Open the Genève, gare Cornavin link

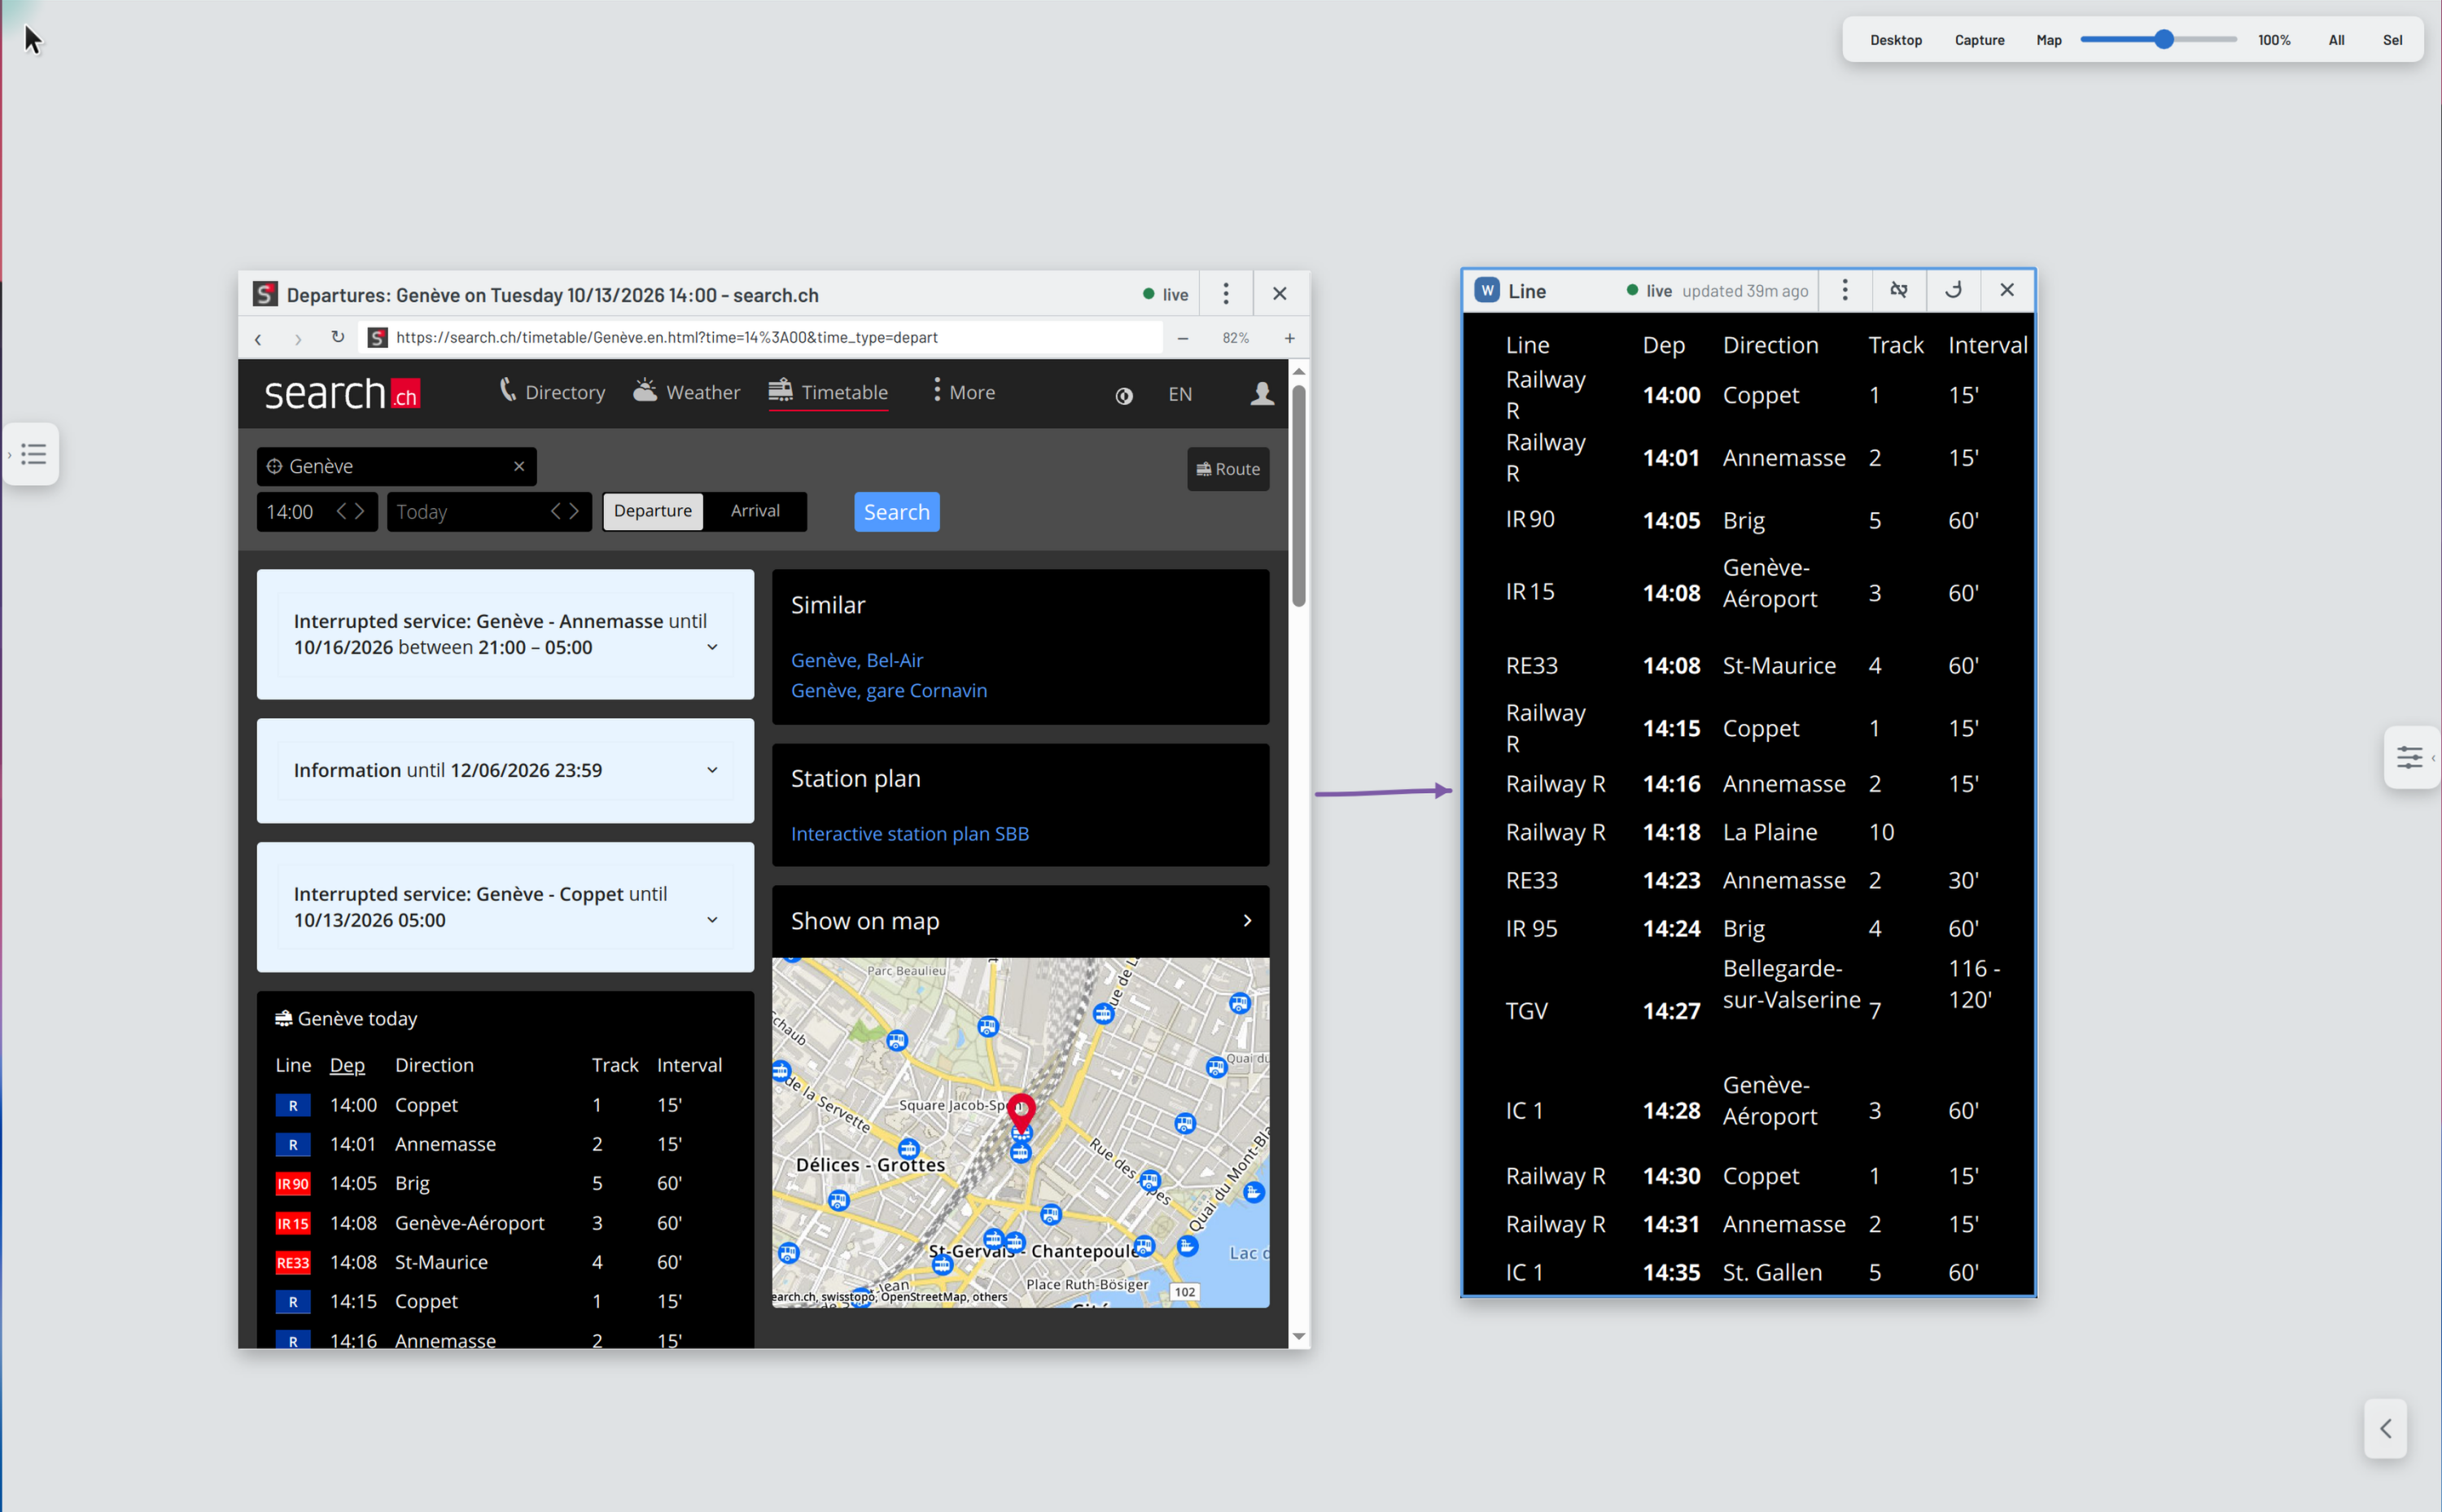coord(889,690)
